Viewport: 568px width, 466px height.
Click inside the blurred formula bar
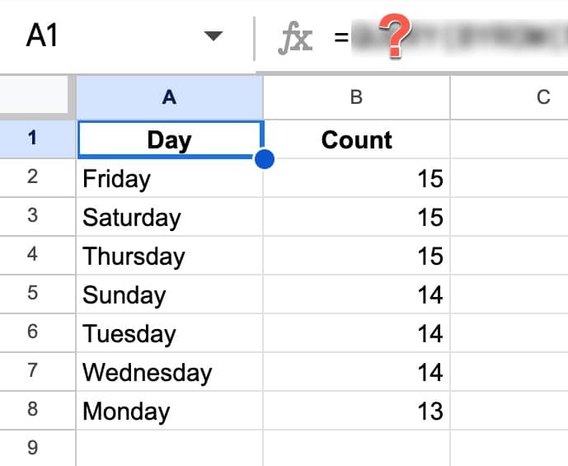point(459,37)
